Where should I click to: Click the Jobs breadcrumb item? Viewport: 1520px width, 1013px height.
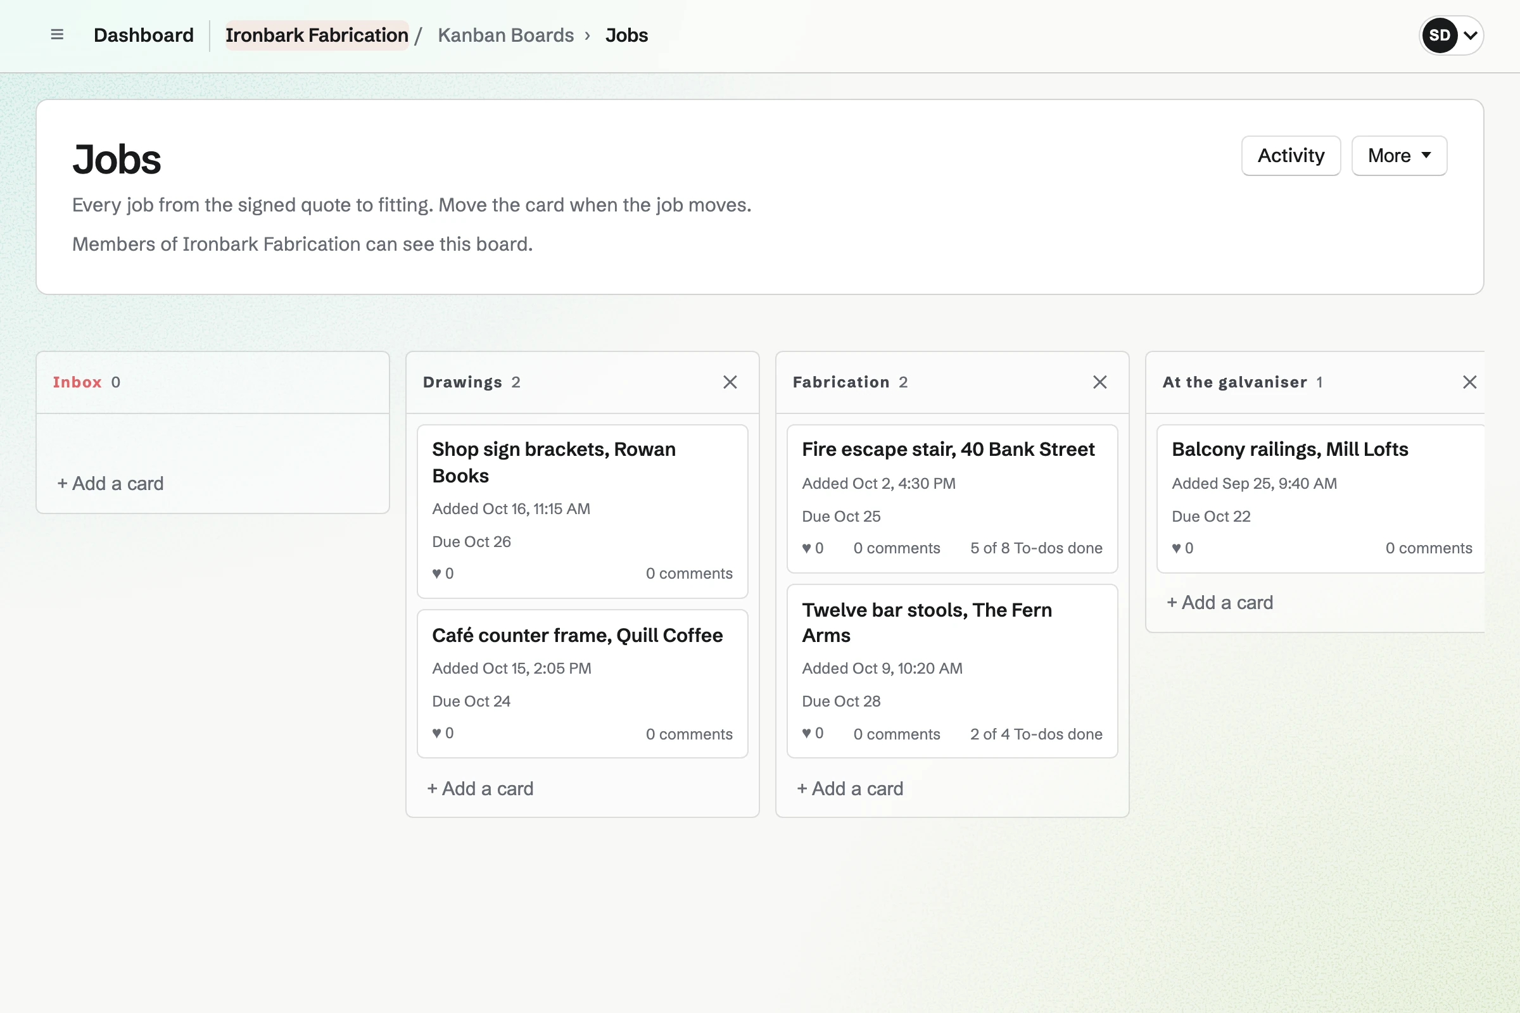coord(626,35)
